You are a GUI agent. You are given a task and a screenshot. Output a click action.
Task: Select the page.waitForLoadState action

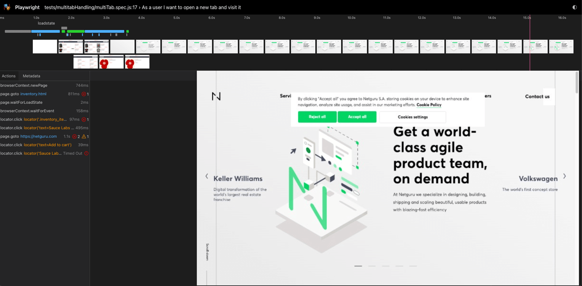pyautogui.click(x=22, y=103)
